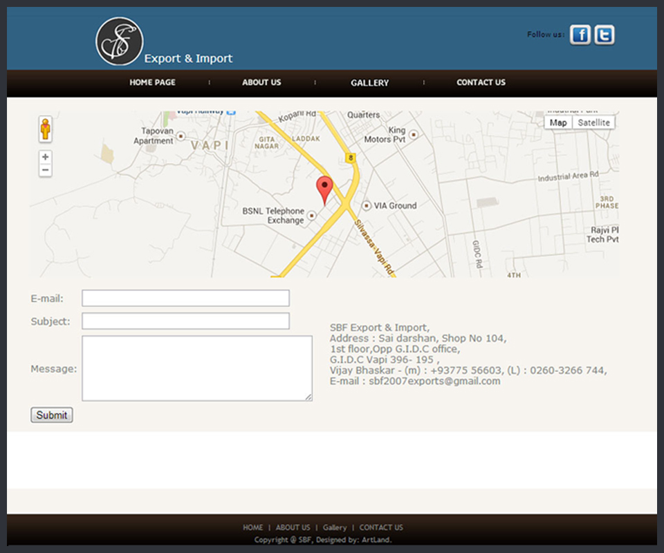Focus the Subject text field
Viewport: 664px width, 553px height.
(x=185, y=321)
